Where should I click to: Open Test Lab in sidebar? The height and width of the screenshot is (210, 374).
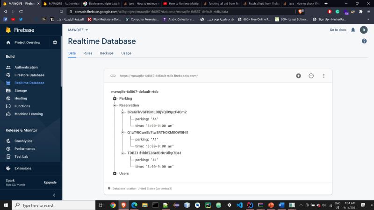pyautogui.click(x=21, y=156)
